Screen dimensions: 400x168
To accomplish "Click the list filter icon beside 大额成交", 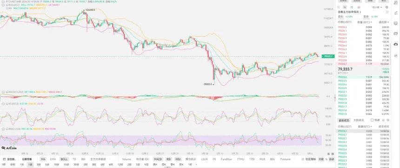I will click(383, 120).
